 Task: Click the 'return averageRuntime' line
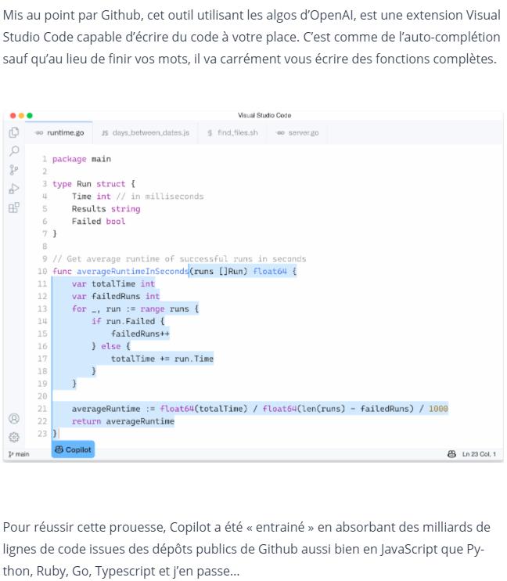coord(123,421)
